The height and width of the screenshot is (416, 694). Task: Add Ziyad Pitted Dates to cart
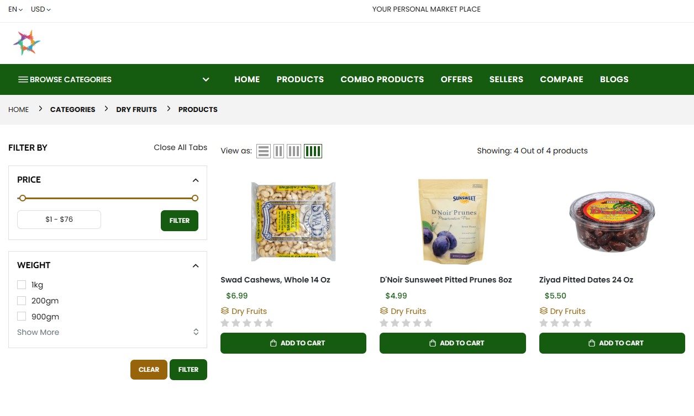612,343
